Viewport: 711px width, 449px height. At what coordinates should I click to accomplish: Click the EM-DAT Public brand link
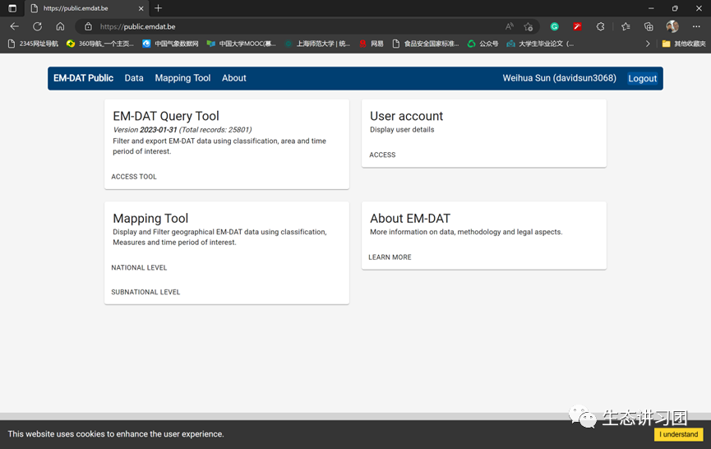(84, 78)
